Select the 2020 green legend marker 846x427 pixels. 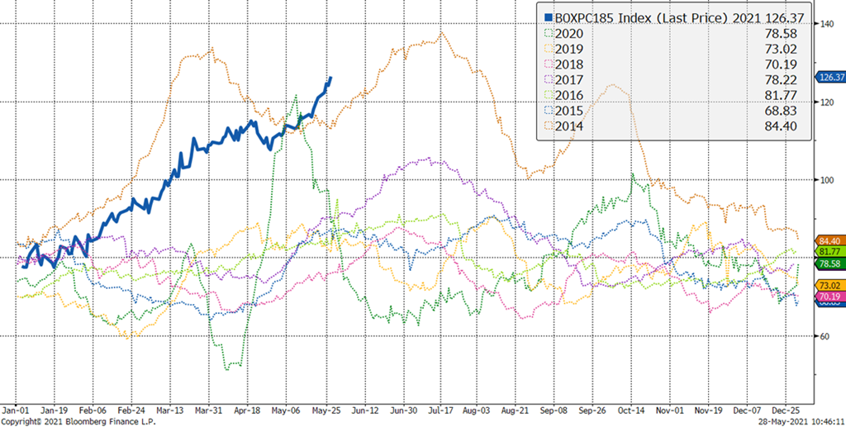coord(546,34)
